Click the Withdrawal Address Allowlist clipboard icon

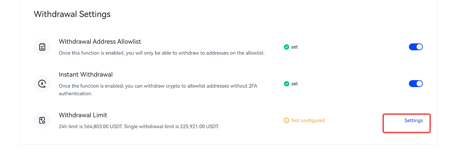coord(42,47)
